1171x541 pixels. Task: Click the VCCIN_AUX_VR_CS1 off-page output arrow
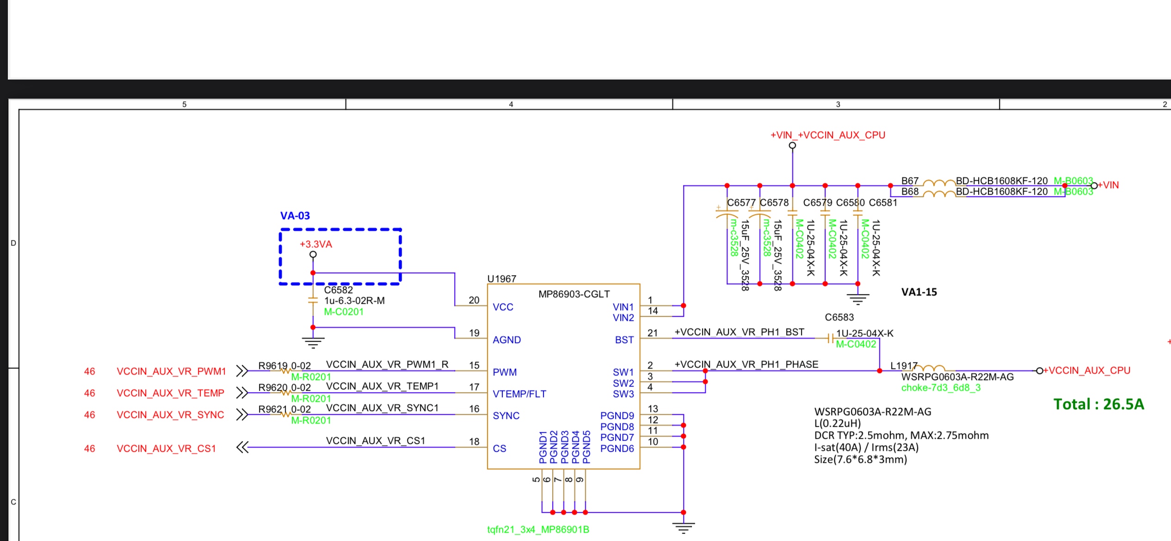pos(242,447)
